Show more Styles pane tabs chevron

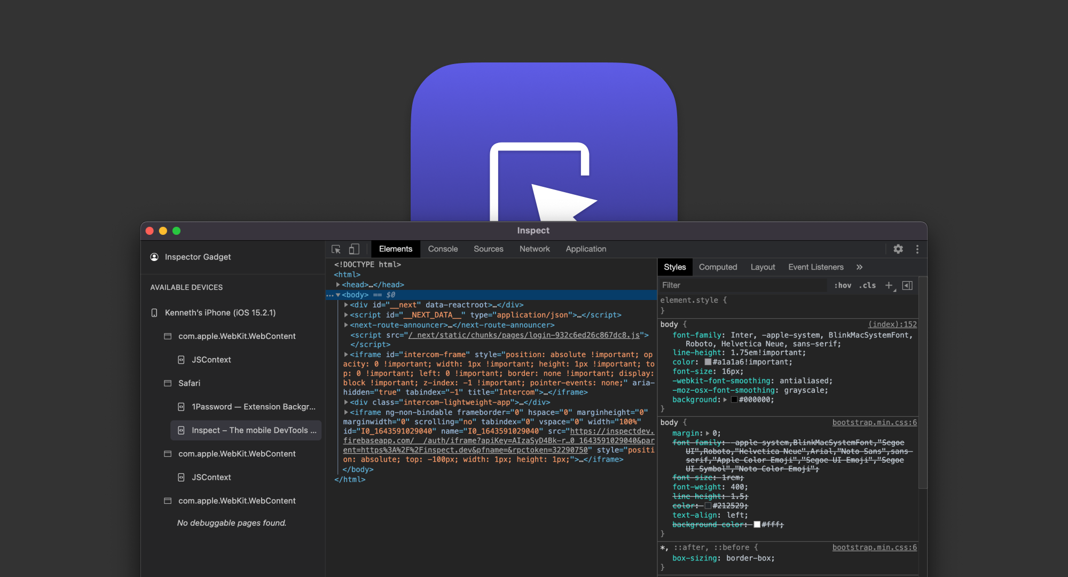click(859, 267)
